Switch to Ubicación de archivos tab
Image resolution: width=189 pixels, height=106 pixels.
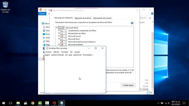83,18
